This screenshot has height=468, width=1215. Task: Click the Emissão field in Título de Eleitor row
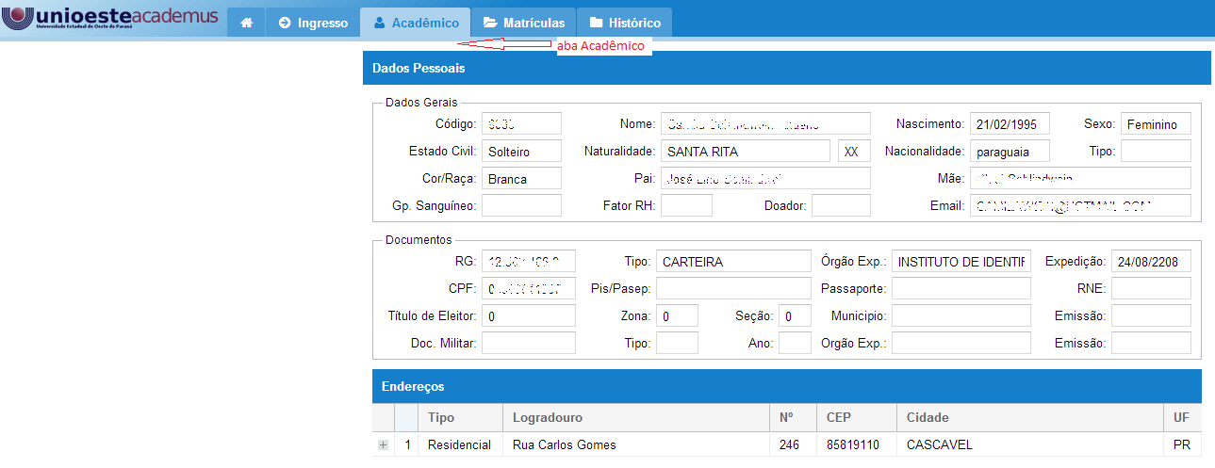[x=1151, y=316]
